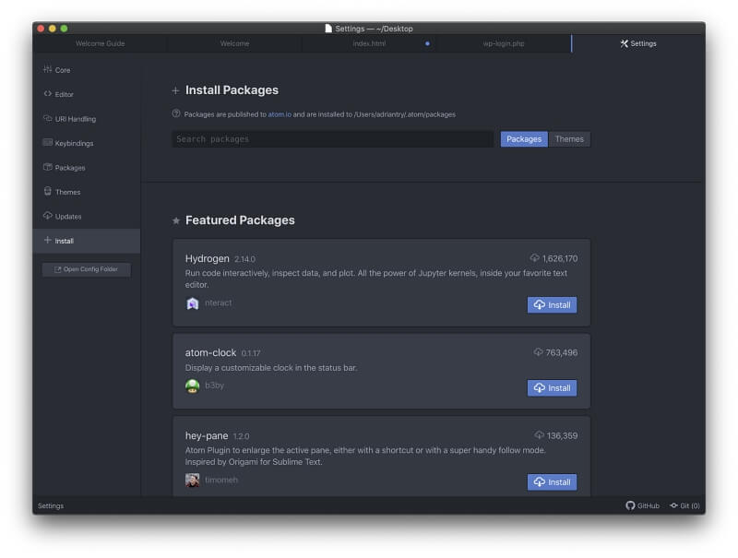This screenshot has height=558, width=738.
Task: Click the nteract author avatar
Action: click(x=193, y=303)
